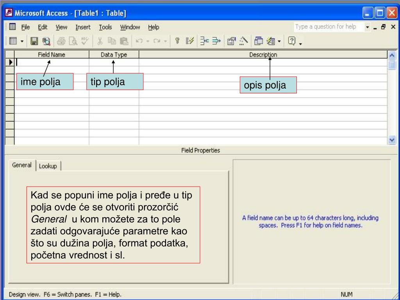Open the View button dropdown arrow
400x300 pixels.
pyautogui.click(x=22, y=41)
